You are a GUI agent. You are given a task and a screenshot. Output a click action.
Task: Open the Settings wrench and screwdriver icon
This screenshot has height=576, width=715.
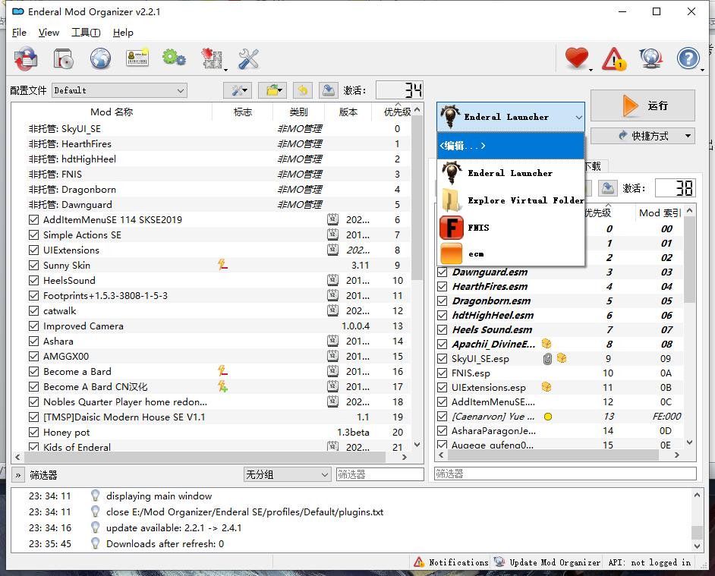click(248, 59)
